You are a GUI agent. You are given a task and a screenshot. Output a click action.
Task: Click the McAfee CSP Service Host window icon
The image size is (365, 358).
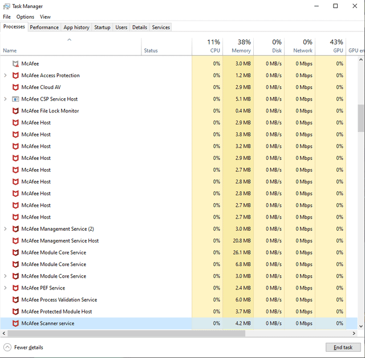(x=15, y=99)
